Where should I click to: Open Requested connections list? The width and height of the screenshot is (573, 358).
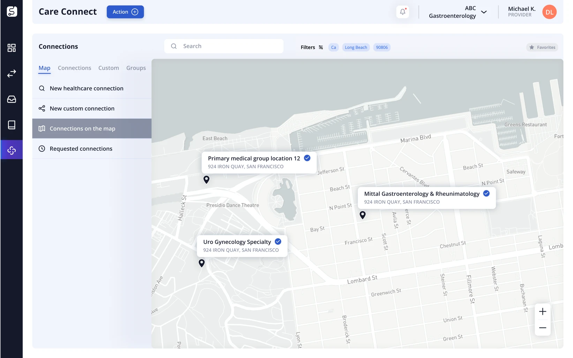point(81,149)
